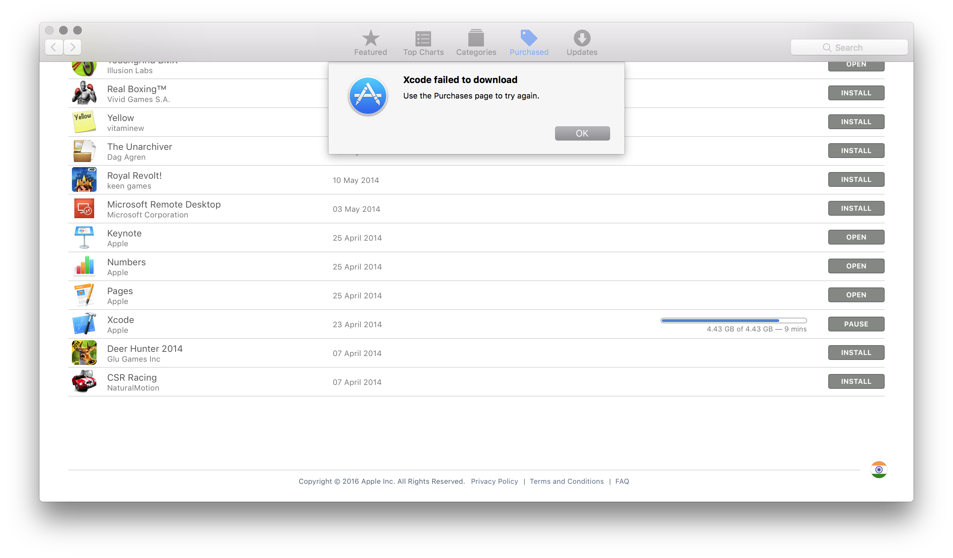Click the Deer Hunter 2014 icon
Image resolution: width=953 pixels, height=558 pixels.
pos(84,353)
